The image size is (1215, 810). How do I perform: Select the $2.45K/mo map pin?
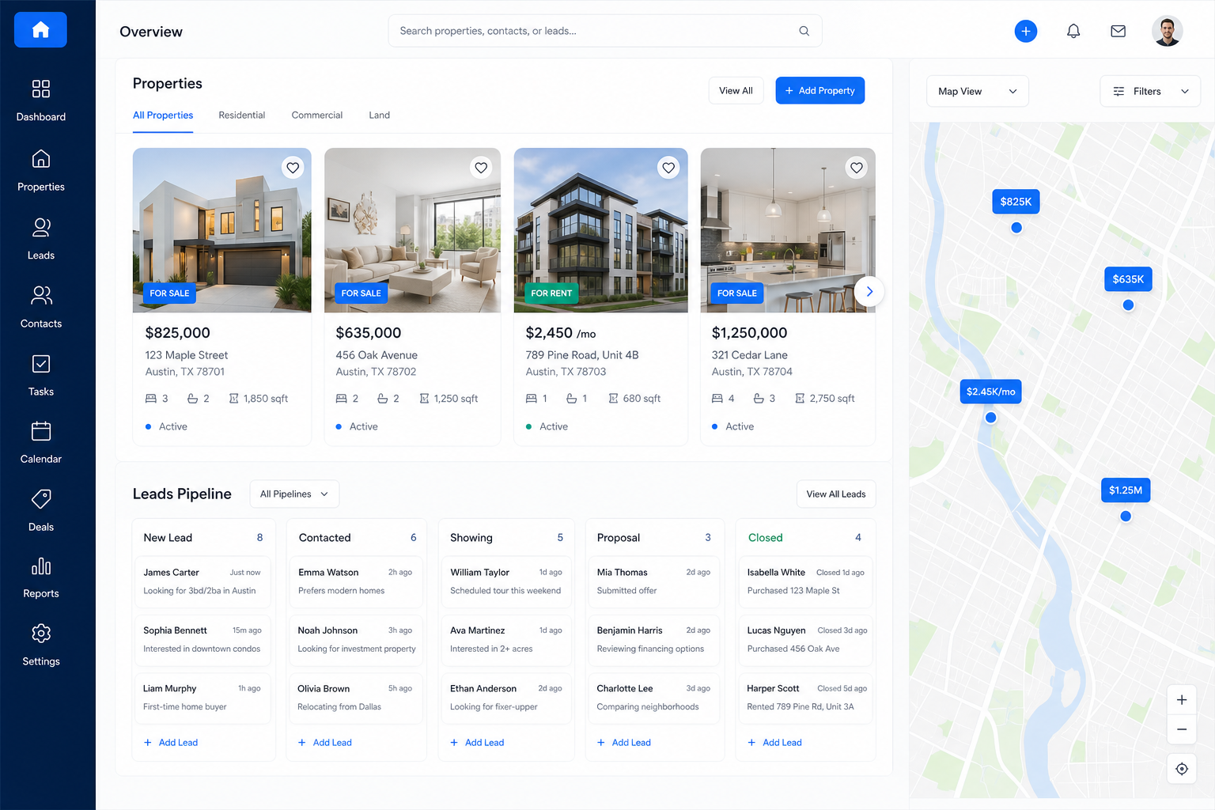pos(990,392)
